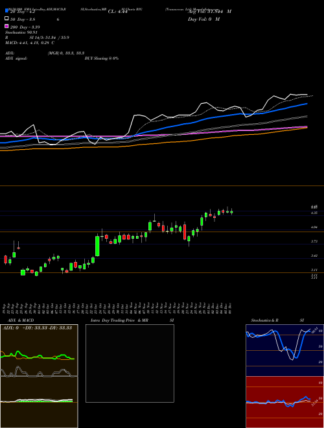Click the 4.04 price axis label
The image size is (324, 428).
point(314,227)
